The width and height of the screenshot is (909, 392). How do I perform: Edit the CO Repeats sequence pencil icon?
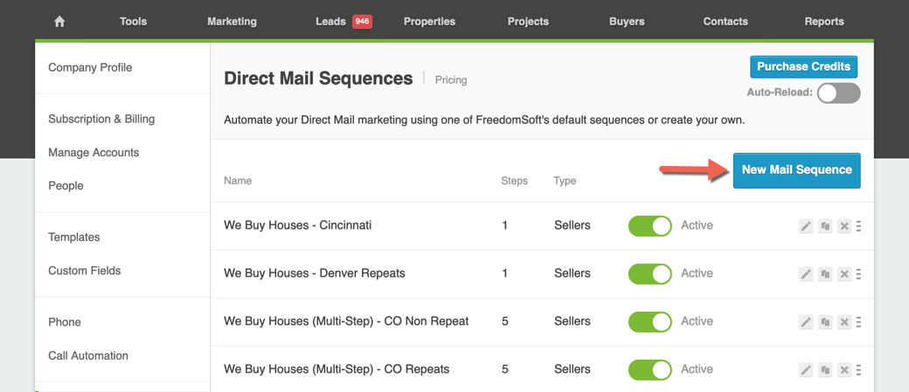coord(806,370)
